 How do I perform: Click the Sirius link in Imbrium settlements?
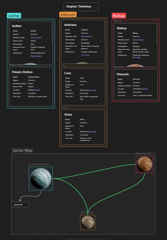click(87, 55)
